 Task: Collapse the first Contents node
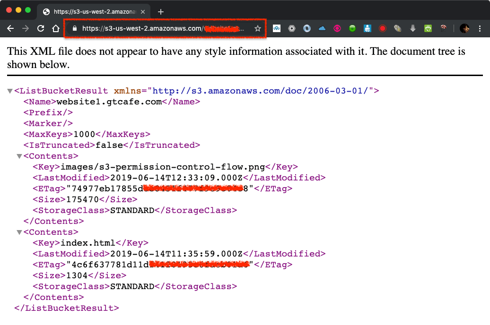click(19, 156)
